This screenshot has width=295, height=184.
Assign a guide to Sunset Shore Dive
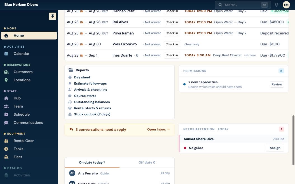point(275,148)
